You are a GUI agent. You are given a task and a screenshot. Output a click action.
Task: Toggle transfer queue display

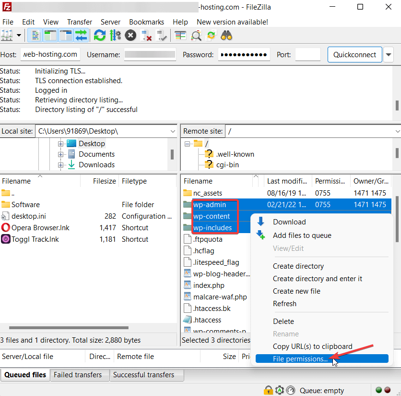point(81,35)
